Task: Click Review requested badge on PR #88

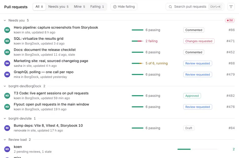Action: tap(198, 63)
